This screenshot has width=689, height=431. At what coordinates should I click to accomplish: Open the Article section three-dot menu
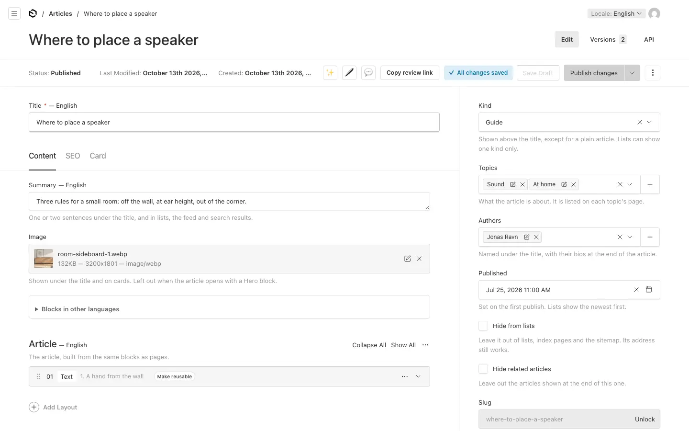[x=425, y=345]
